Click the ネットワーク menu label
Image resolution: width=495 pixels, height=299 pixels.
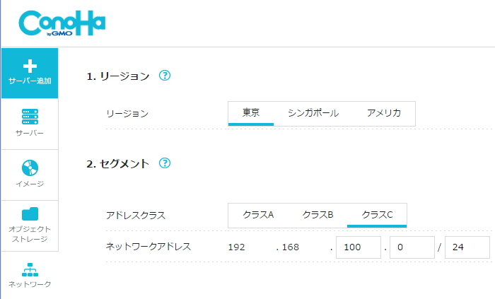[x=29, y=284]
